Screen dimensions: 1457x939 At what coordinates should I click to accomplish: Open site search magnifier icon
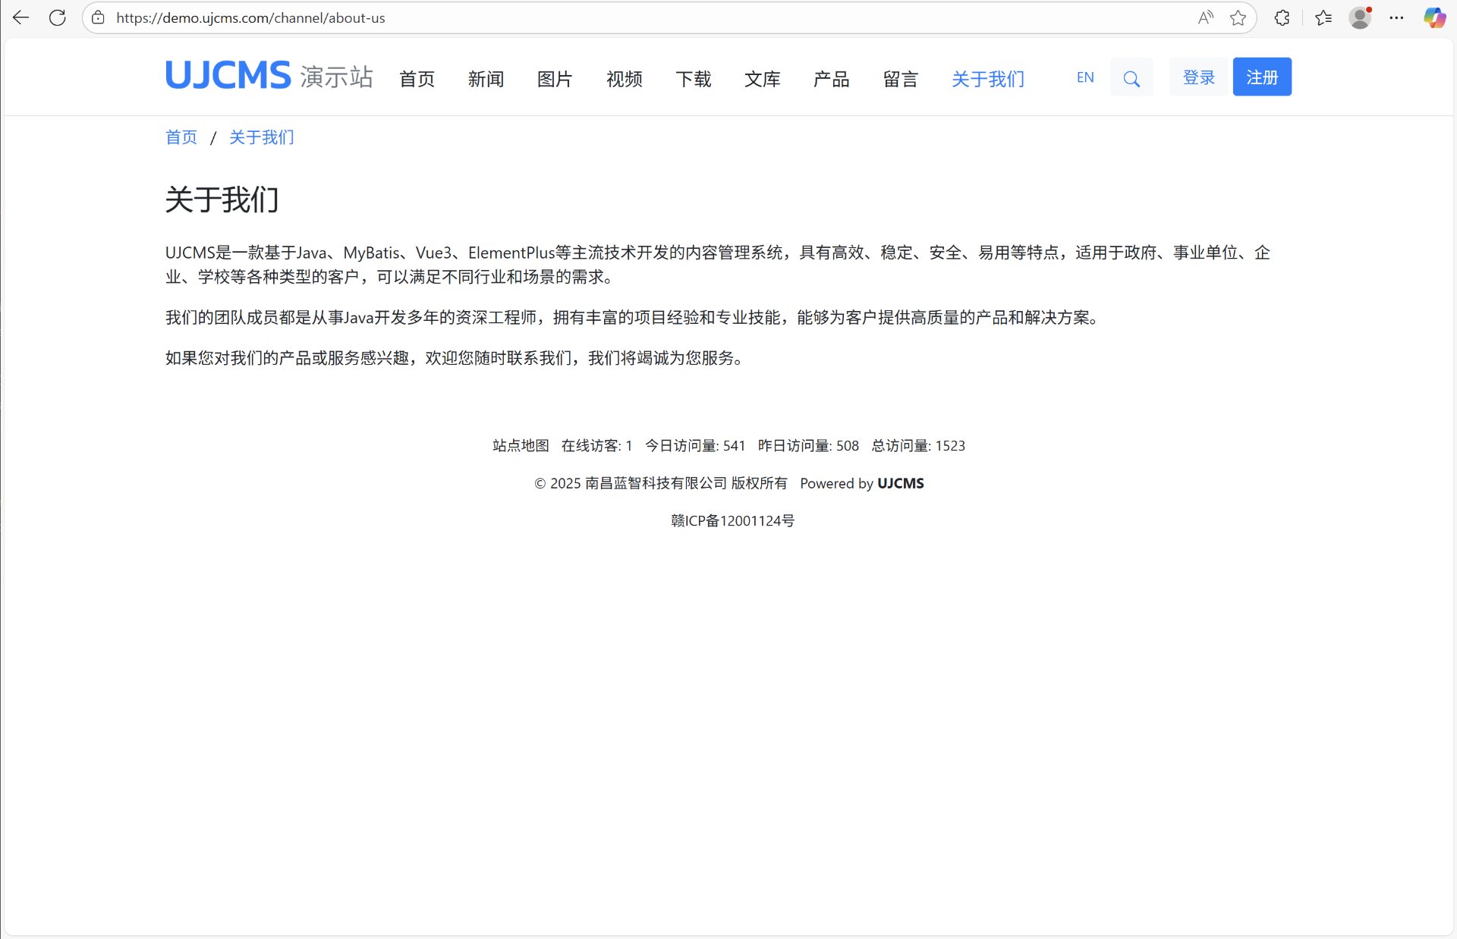point(1131,77)
